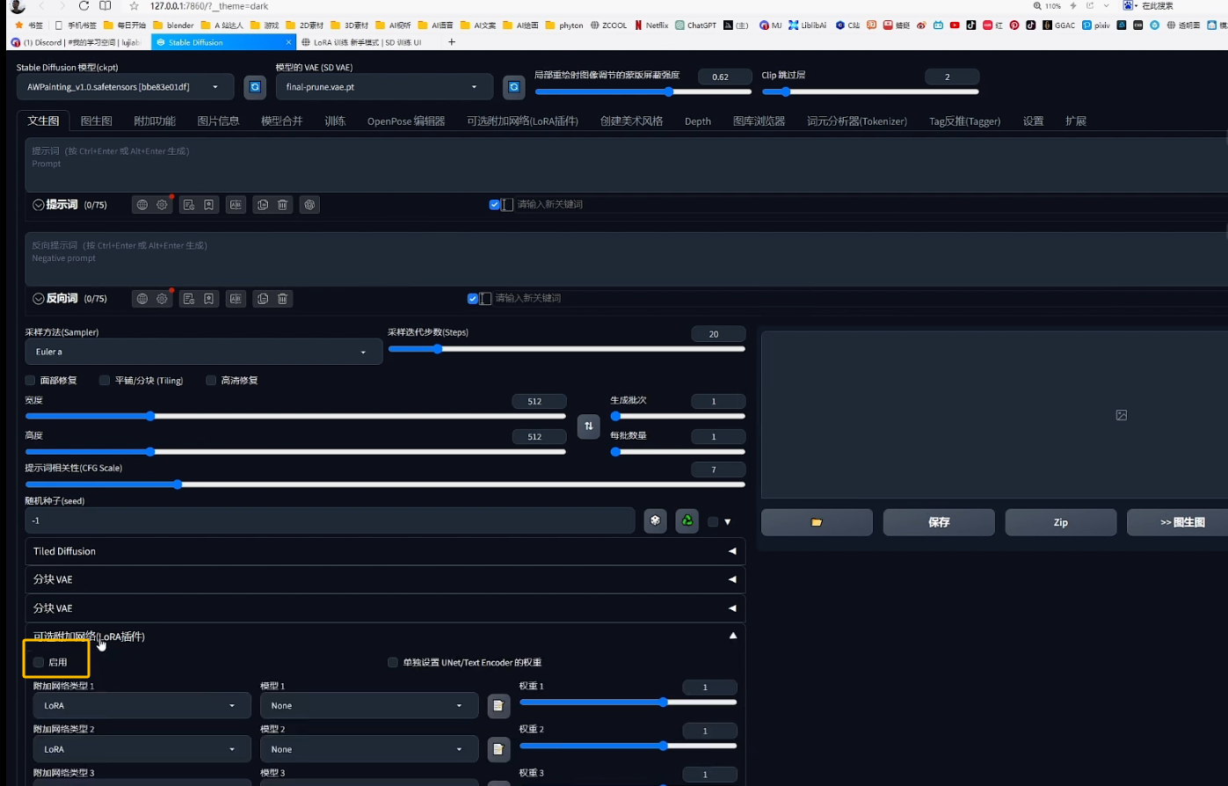Click the 保存 button
The height and width of the screenshot is (786, 1228).
[x=939, y=522]
